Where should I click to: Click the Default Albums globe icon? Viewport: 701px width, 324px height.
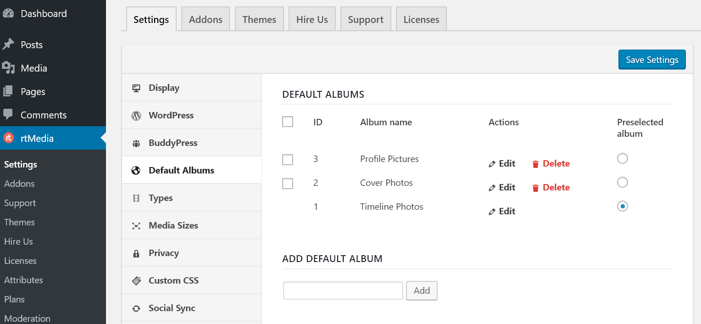136,170
